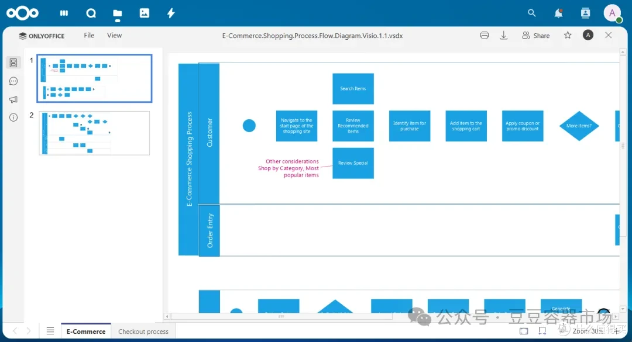Click the Review Recommended Items shape

(x=353, y=126)
